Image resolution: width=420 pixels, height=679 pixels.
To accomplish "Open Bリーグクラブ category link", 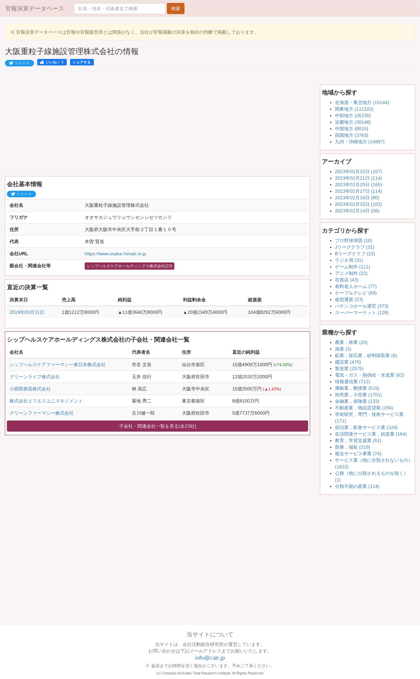I will coord(355,254).
